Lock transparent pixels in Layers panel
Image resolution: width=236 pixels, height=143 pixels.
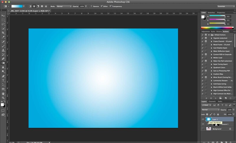click(x=207, y=114)
